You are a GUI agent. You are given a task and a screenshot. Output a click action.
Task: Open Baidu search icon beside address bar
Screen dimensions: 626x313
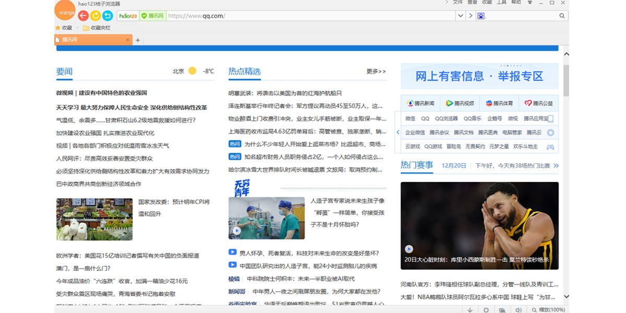pyautogui.click(x=480, y=16)
